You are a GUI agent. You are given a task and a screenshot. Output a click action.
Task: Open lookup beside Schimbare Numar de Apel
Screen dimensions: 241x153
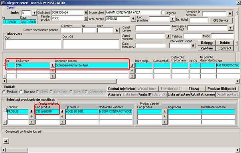tap(132, 65)
